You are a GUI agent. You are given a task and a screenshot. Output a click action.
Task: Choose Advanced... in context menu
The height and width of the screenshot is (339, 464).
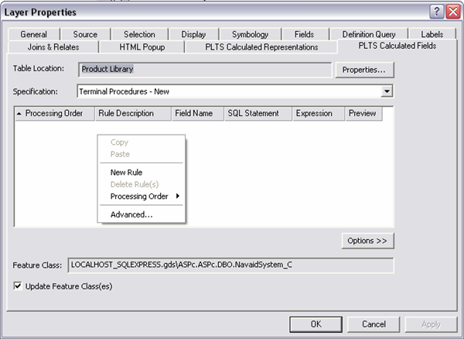(131, 214)
